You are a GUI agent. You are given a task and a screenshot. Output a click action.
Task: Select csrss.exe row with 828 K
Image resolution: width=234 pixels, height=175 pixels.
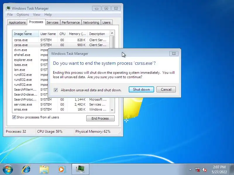click(61, 40)
